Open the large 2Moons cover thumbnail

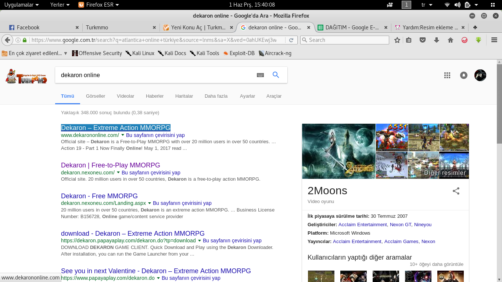pos(339,151)
